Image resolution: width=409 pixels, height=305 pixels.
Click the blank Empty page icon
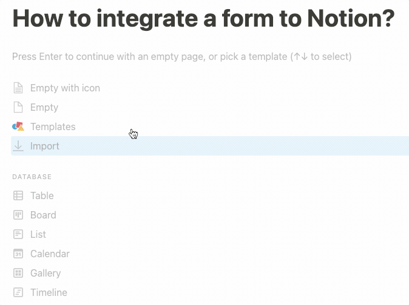pos(18,107)
